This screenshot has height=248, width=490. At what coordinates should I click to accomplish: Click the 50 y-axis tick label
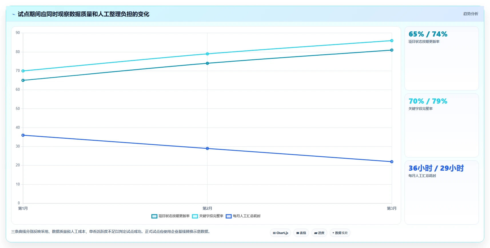pyautogui.click(x=18, y=109)
